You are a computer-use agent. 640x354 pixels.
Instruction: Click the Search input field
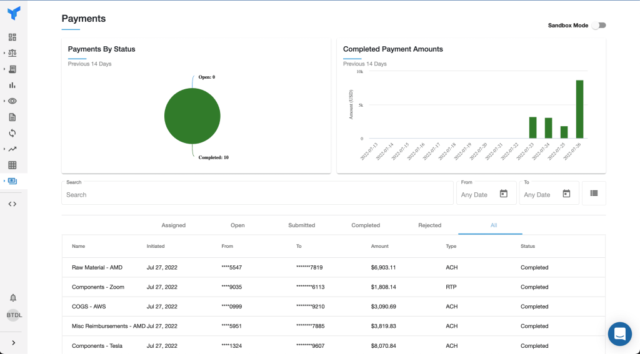(257, 194)
